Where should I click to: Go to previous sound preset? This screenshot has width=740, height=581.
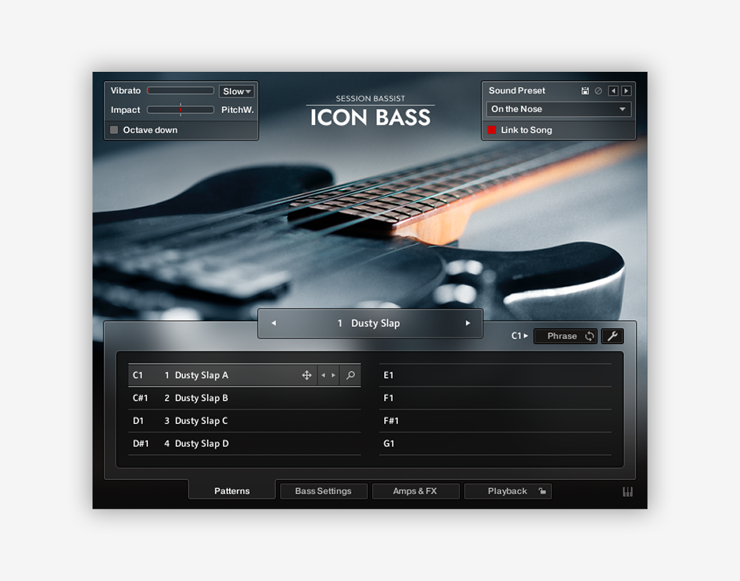pos(613,91)
